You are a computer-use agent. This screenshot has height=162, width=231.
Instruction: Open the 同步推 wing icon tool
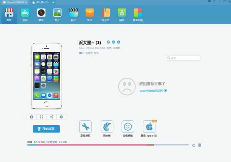107,127
